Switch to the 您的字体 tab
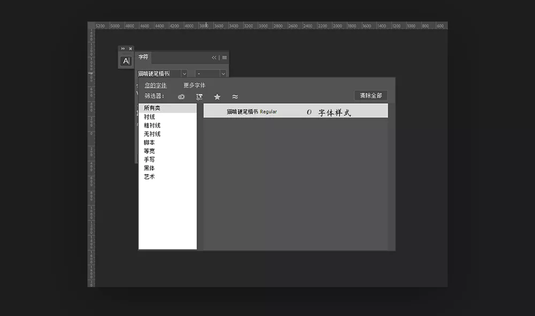This screenshot has height=316, width=535. 156,85
